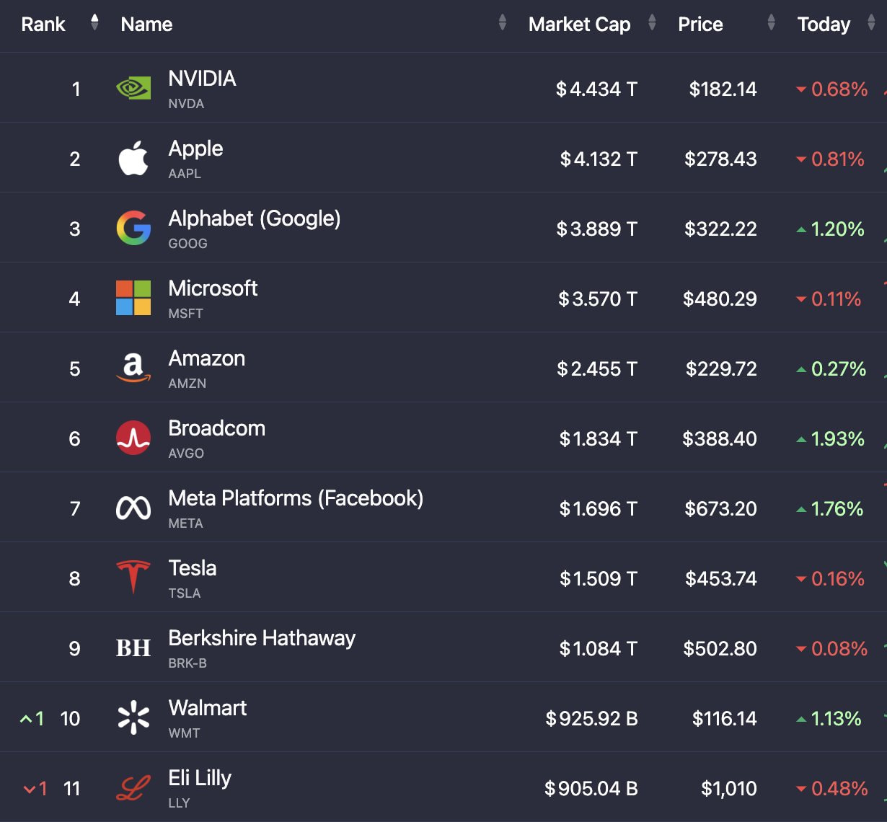
Task: Sort by Today's change arrows
Action: [x=871, y=23]
